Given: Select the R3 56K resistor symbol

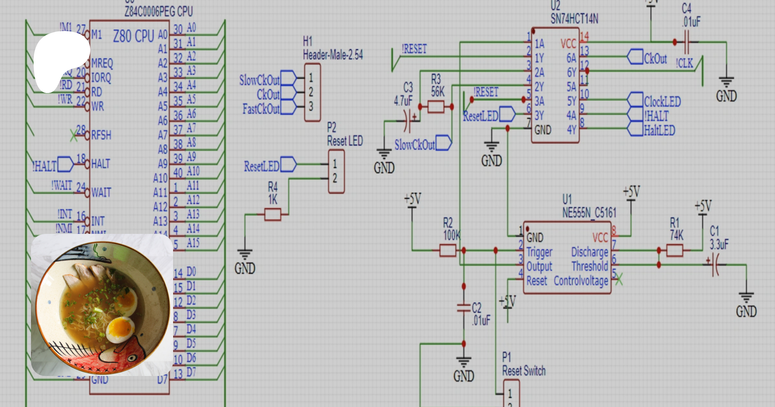Looking at the screenshot, I should (x=436, y=107).
